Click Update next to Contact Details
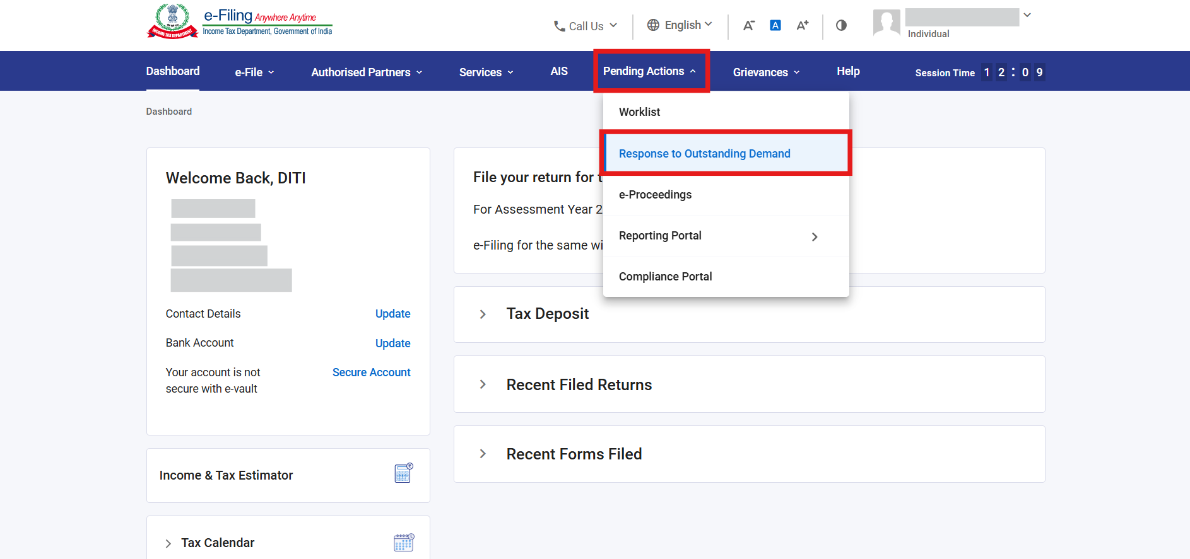Screen dimensions: 1190x559 point(392,314)
